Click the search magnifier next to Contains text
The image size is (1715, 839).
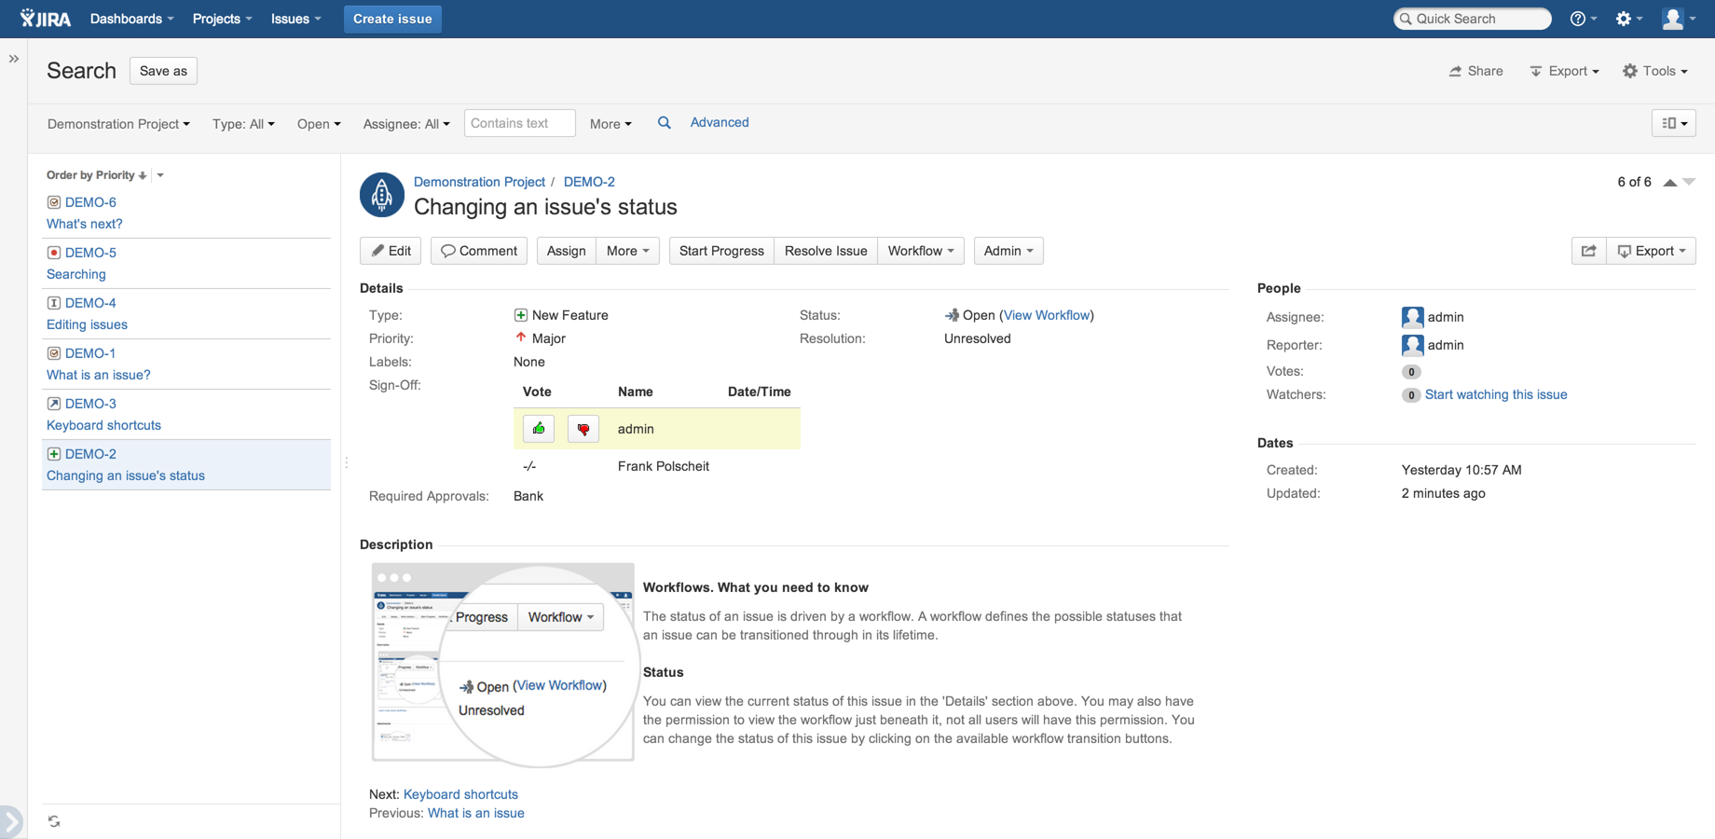coord(664,122)
